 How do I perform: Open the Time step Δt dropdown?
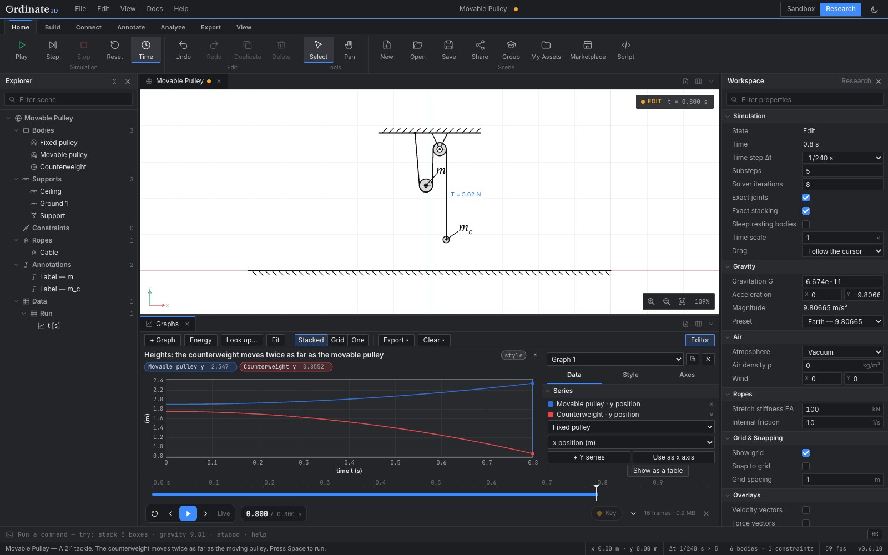[x=842, y=158]
